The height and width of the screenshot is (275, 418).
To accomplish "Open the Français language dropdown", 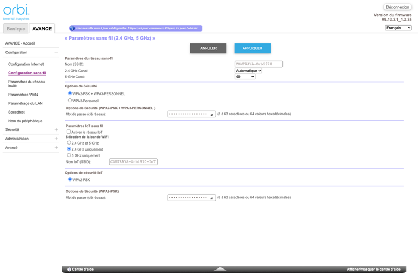I will 398,28.
